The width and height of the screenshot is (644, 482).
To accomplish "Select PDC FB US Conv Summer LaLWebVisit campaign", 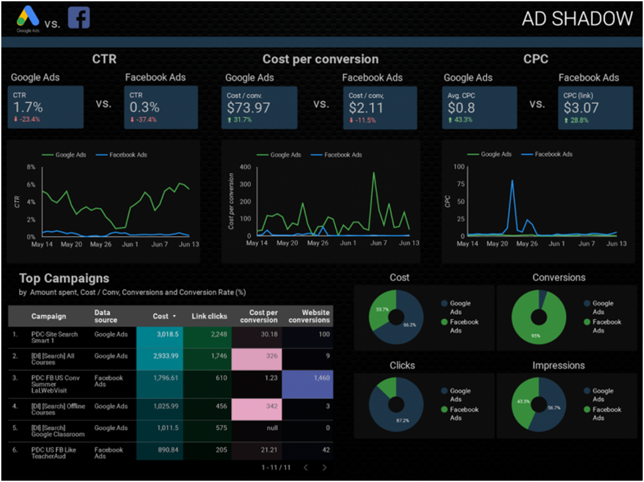I will [170, 384].
